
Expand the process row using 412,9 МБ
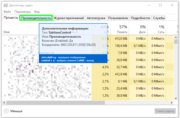coord(5,74)
